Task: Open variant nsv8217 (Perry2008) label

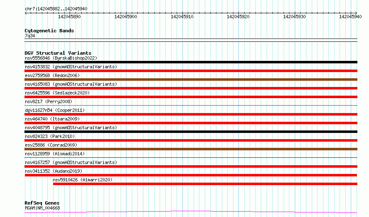Action: coord(49,101)
